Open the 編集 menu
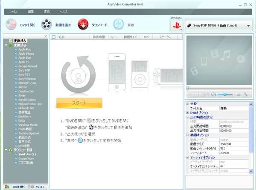 [31, 12]
